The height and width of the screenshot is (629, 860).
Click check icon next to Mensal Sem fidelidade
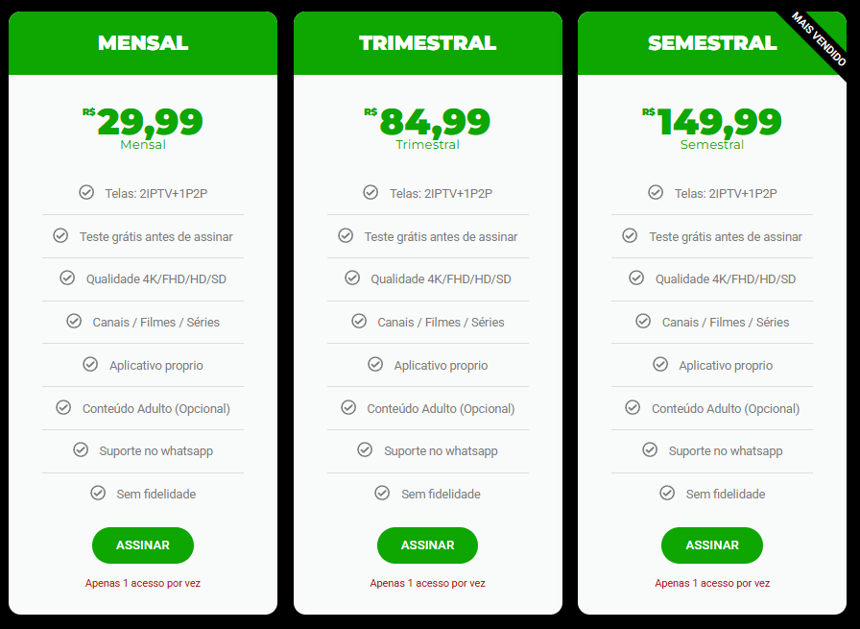pos(98,493)
